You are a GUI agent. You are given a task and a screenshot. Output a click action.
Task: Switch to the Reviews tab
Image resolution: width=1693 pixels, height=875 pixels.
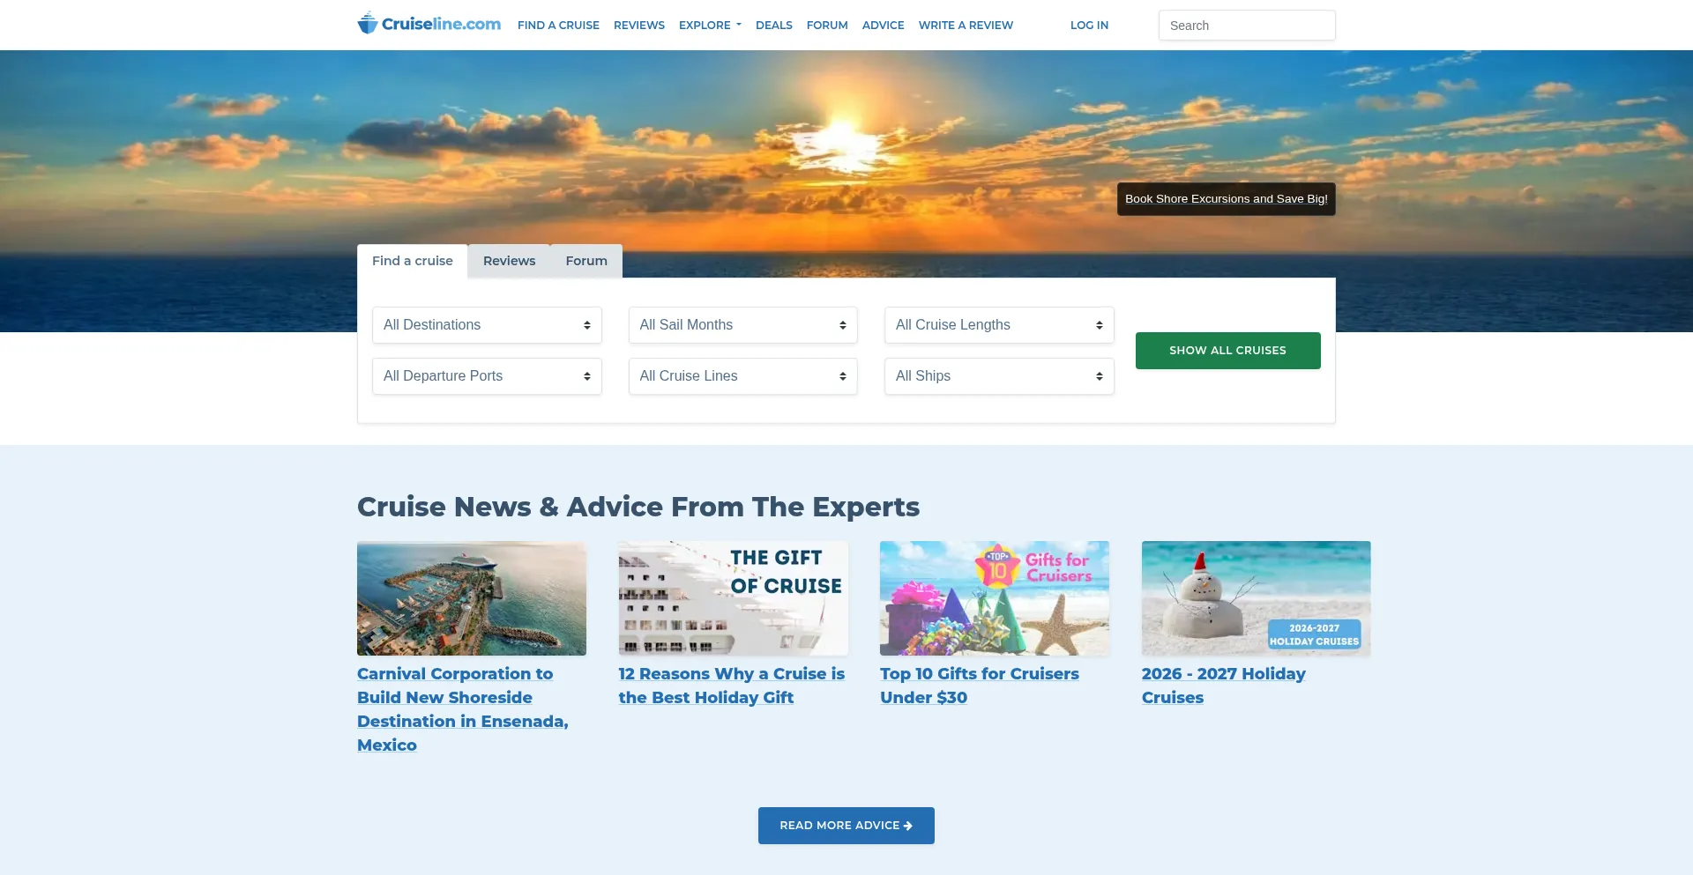coord(509,261)
